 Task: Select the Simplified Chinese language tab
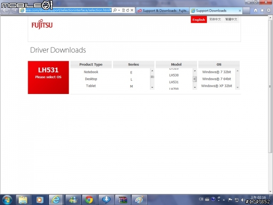pos(215,19)
